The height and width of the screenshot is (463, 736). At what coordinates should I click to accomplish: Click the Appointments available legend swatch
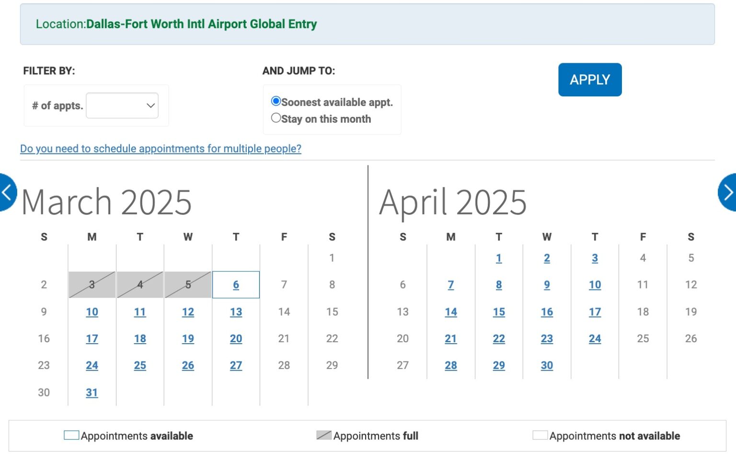71,435
